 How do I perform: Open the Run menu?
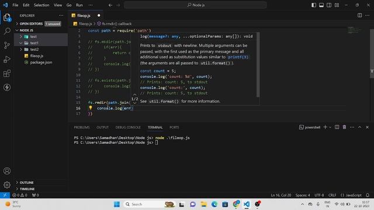click(79, 5)
